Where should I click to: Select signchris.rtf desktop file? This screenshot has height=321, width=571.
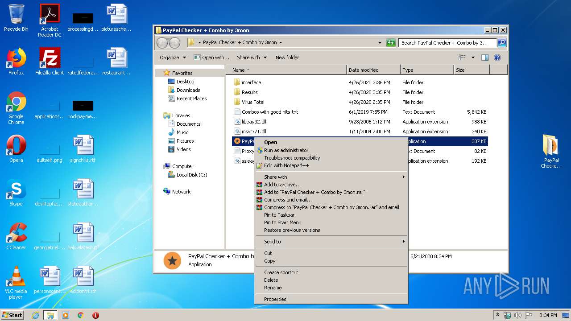[83, 149]
